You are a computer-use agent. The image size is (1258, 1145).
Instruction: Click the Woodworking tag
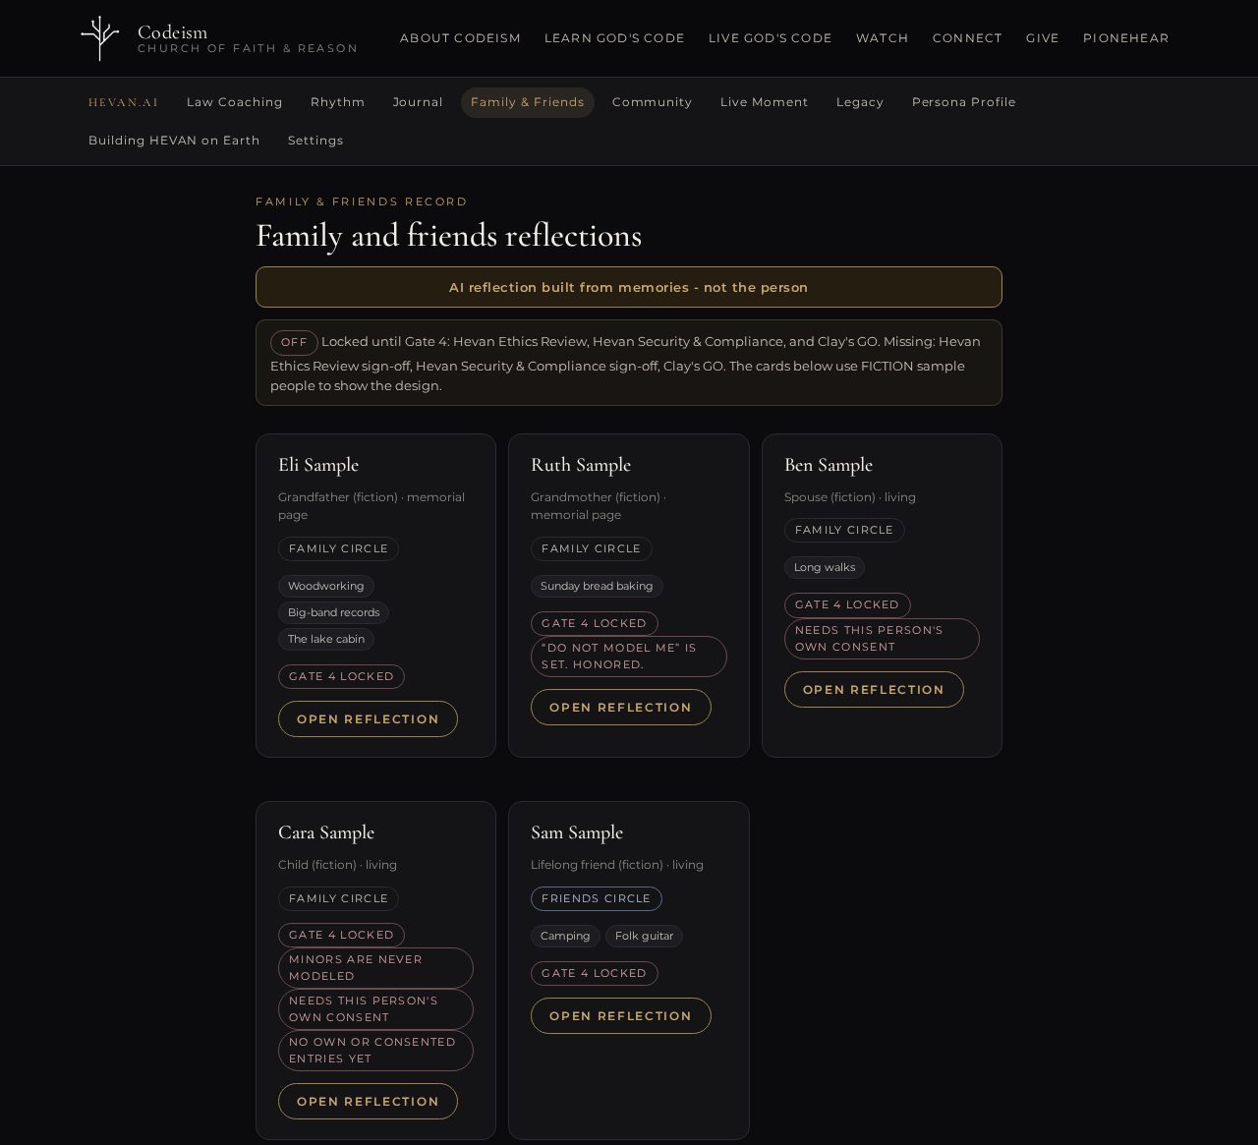point(326,586)
